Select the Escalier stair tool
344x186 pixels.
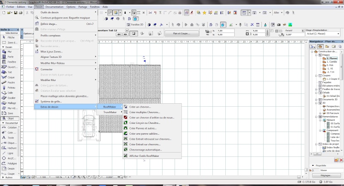pos(9,98)
